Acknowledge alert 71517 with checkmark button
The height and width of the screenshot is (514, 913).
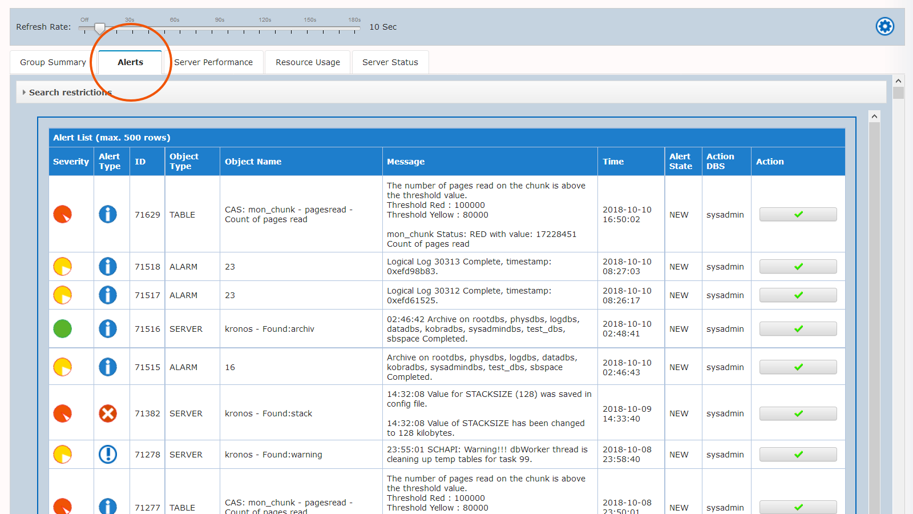pos(798,295)
